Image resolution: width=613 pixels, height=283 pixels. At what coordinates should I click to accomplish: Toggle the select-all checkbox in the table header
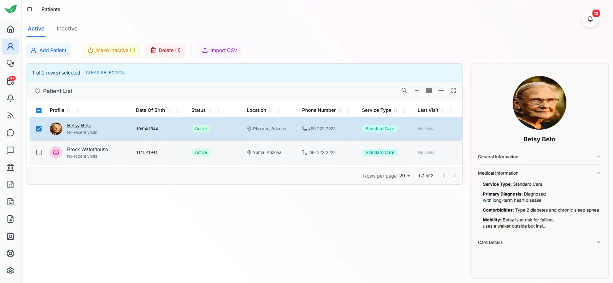pyautogui.click(x=39, y=110)
